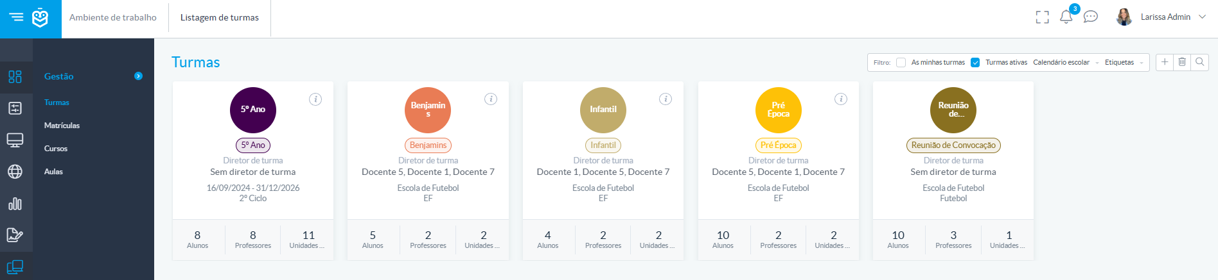
Task: Open the statistics bar chart sidebar icon
Action: click(x=15, y=204)
